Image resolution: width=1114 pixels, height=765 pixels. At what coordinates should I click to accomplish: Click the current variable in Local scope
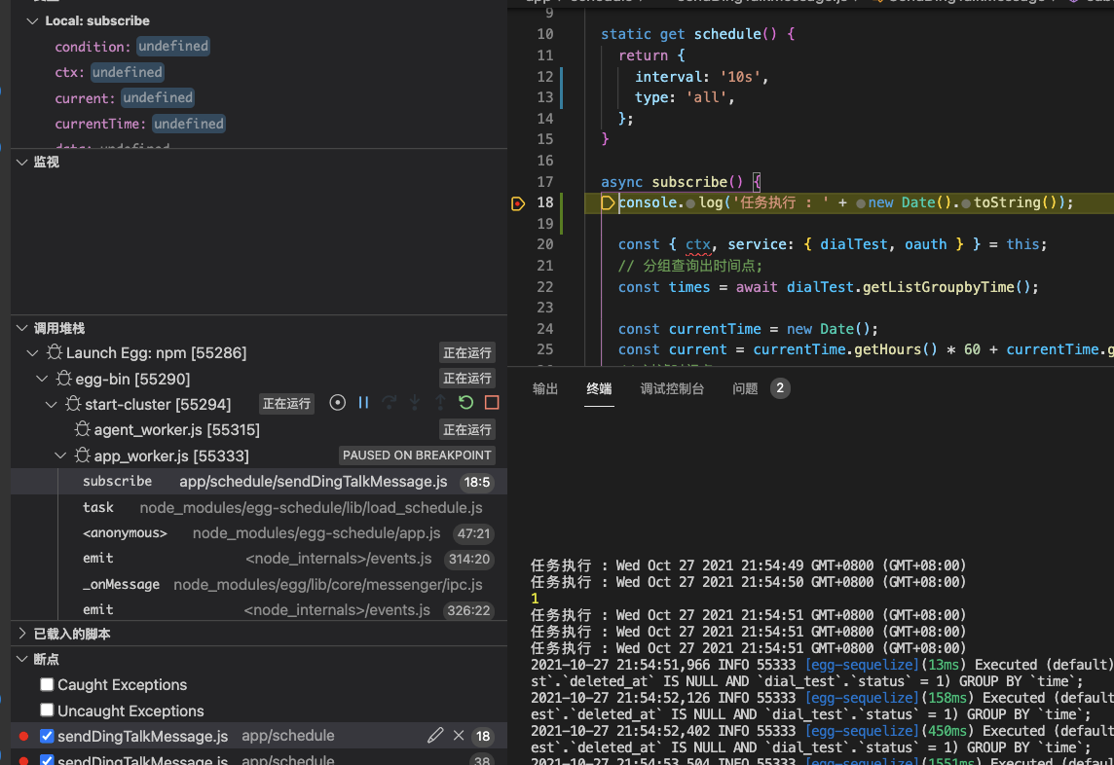(x=85, y=98)
